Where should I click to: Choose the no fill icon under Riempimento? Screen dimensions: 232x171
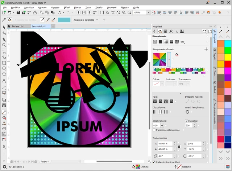(155, 42)
